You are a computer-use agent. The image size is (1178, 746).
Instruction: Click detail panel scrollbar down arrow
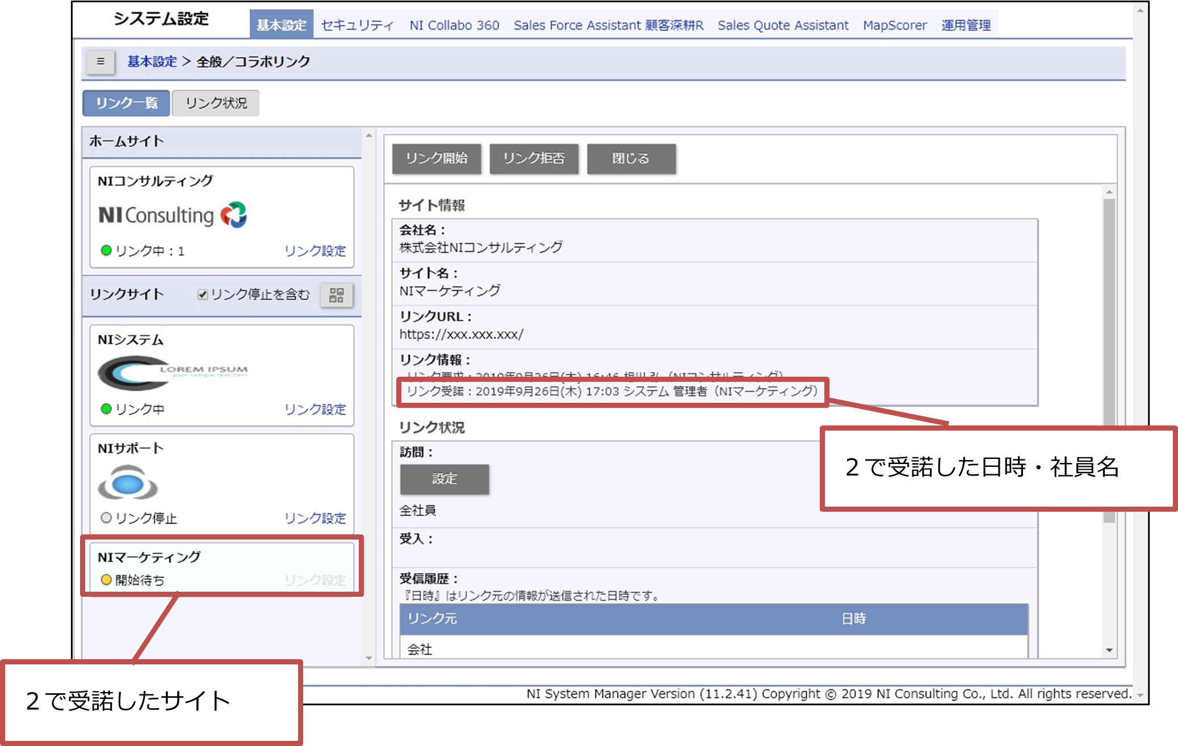[1109, 650]
